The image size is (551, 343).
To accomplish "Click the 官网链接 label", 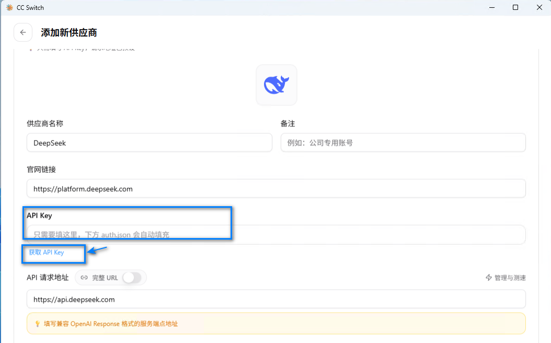I will (x=41, y=170).
